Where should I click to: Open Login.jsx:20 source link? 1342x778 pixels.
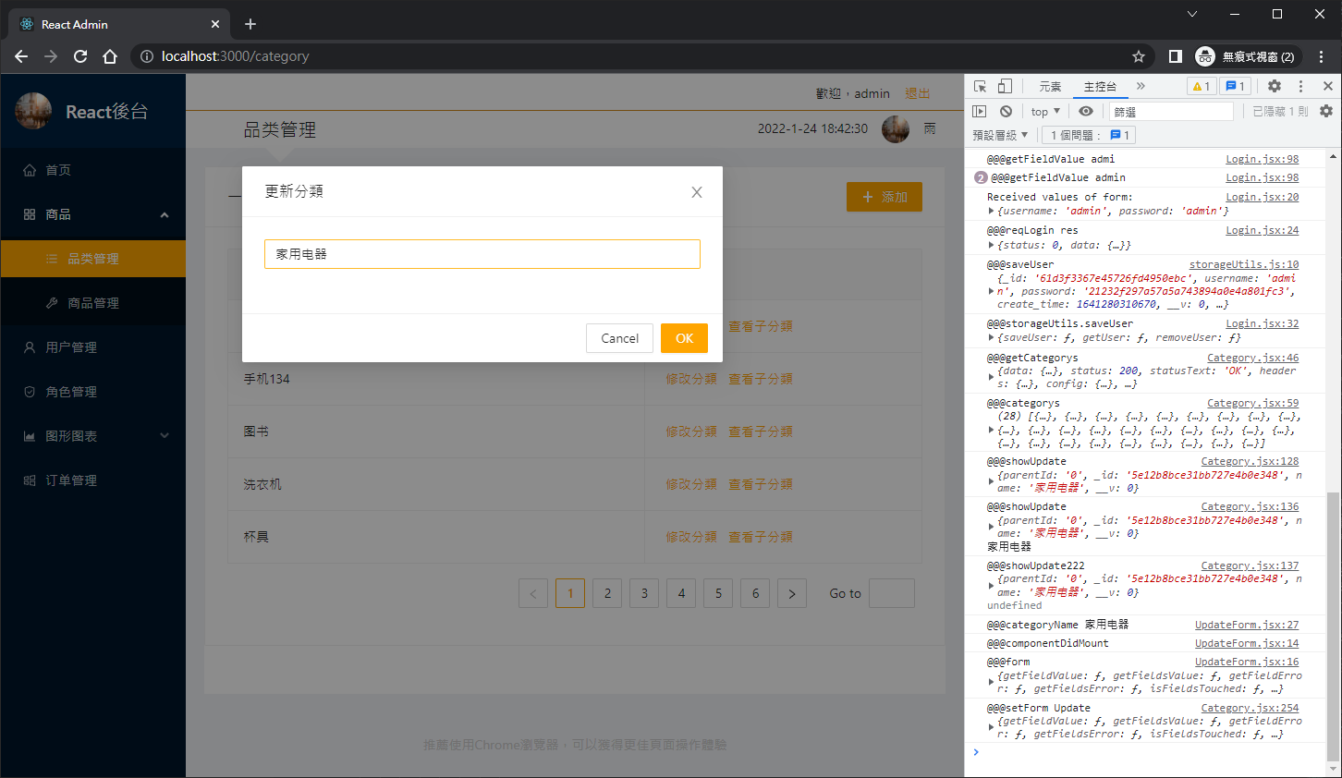click(x=1262, y=197)
